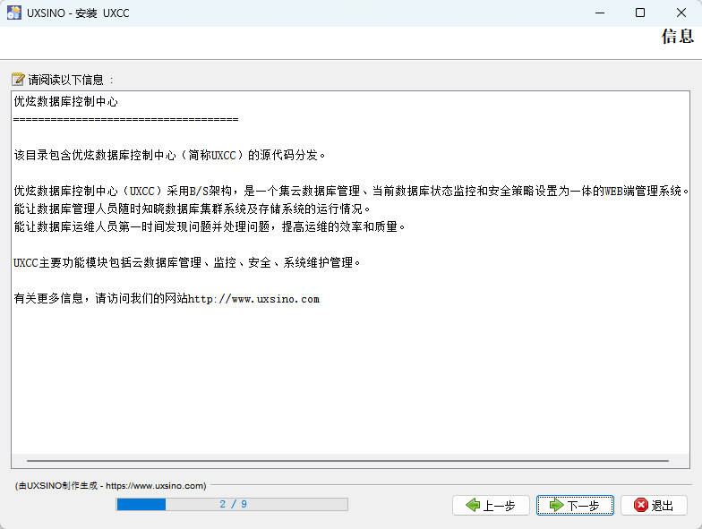Go back with the 上一步 button label
Image resolution: width=702 pixels, height=529 pixels.
(500, 506)
